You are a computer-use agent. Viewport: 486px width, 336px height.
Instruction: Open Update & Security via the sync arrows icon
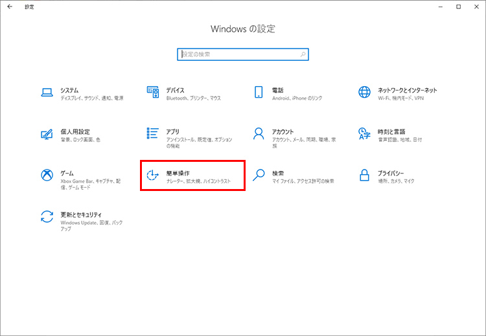(47, 217)
